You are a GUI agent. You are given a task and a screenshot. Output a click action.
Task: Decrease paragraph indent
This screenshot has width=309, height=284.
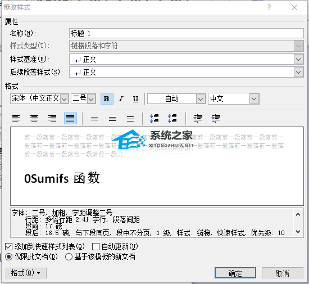point(198,119)
